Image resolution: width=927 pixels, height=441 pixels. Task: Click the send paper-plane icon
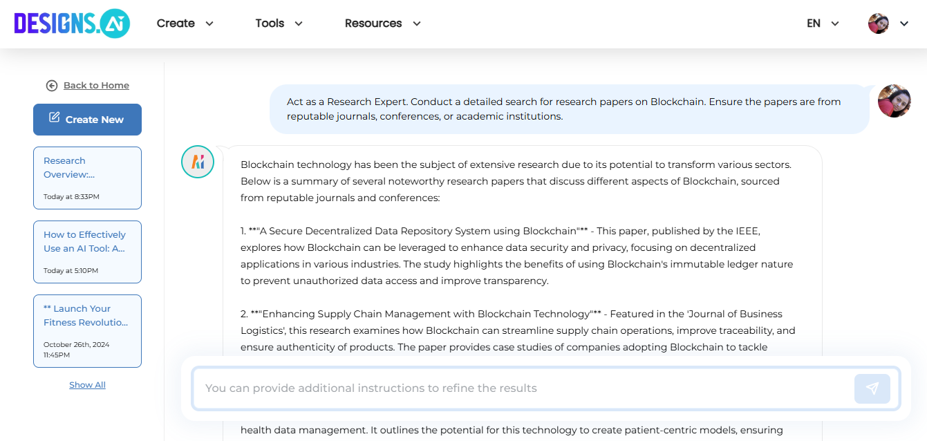coord(872,388)
